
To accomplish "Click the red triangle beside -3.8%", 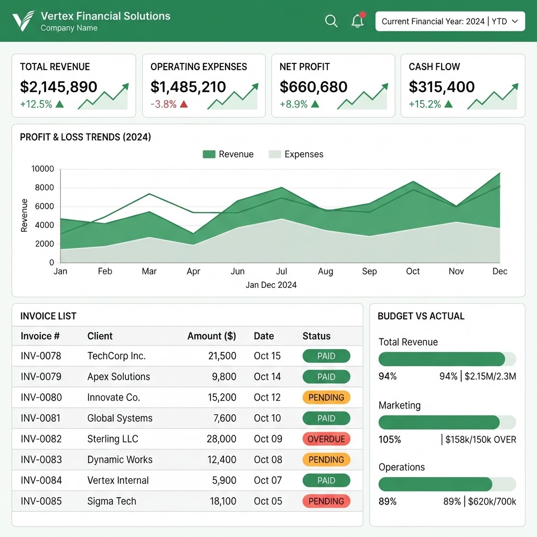I will (x=184, y=104).
